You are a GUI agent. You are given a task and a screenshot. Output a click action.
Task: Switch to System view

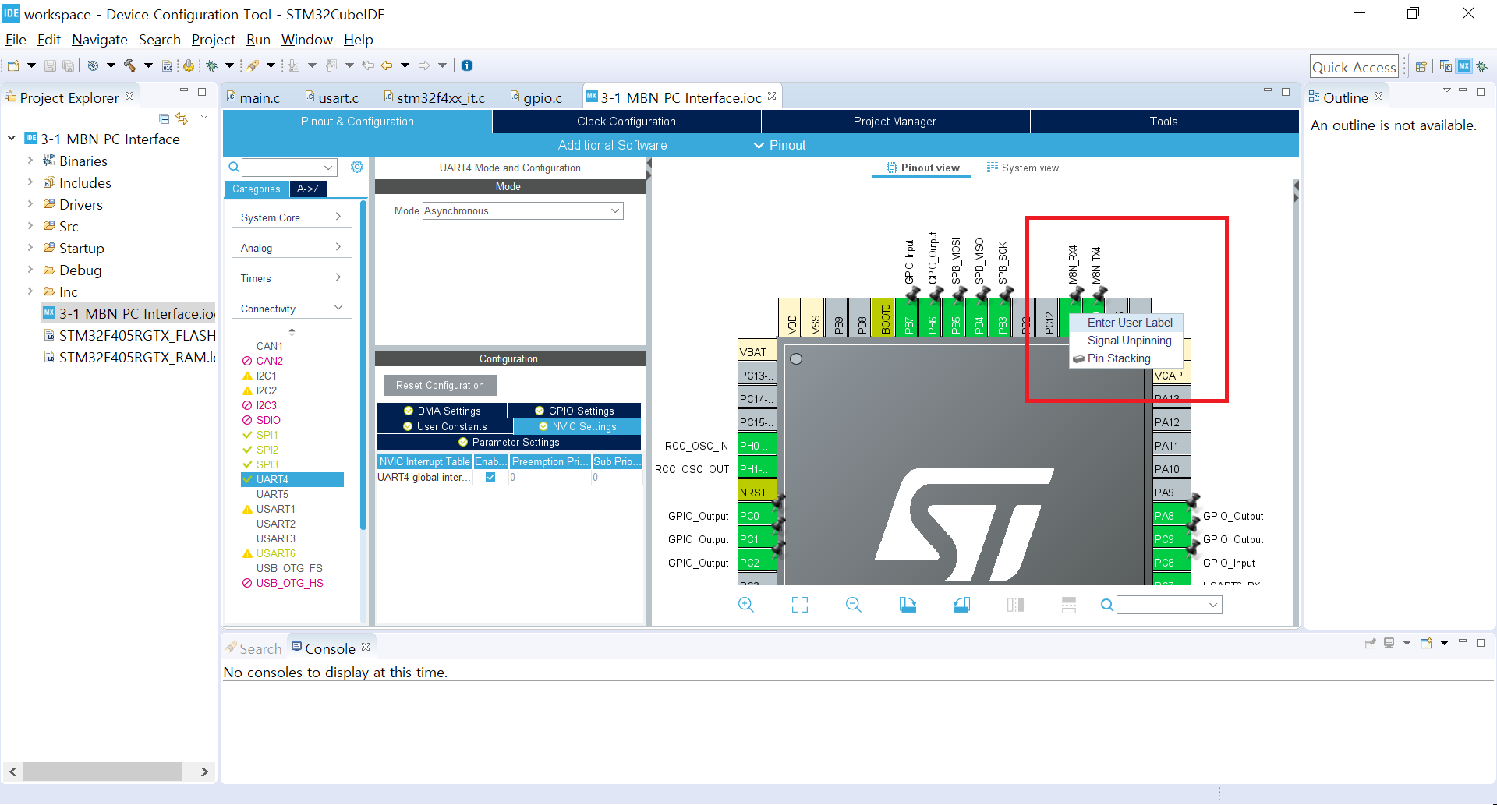pos(1022,168)
